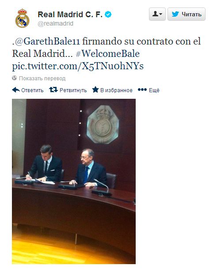This screenshot has width=221, height=269.
Task: Click the Real Madrid crest avatar
Action: (x=22, y=18)
